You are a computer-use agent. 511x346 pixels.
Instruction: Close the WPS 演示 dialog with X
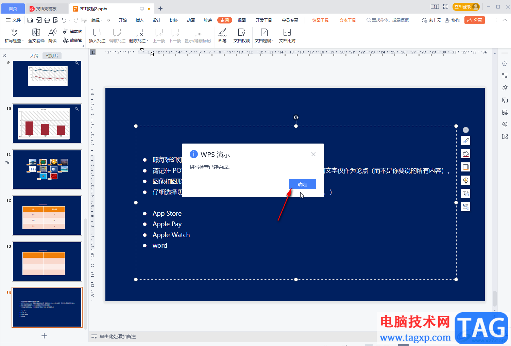[313, 154]
